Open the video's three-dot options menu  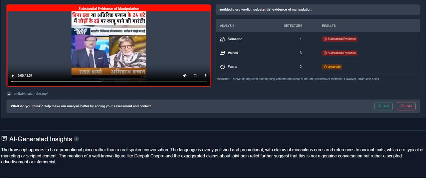coord(205,76)
